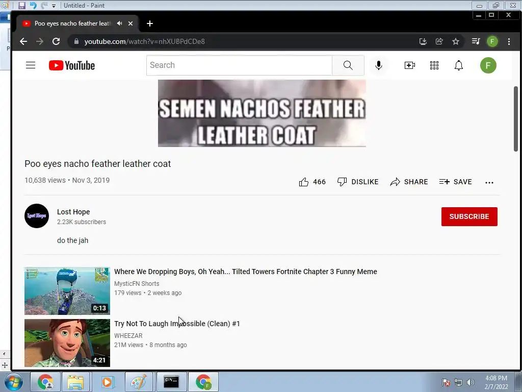The image size is (522, 392).
Task: Click the description text 'do the jah'
Action: [72, 240]
